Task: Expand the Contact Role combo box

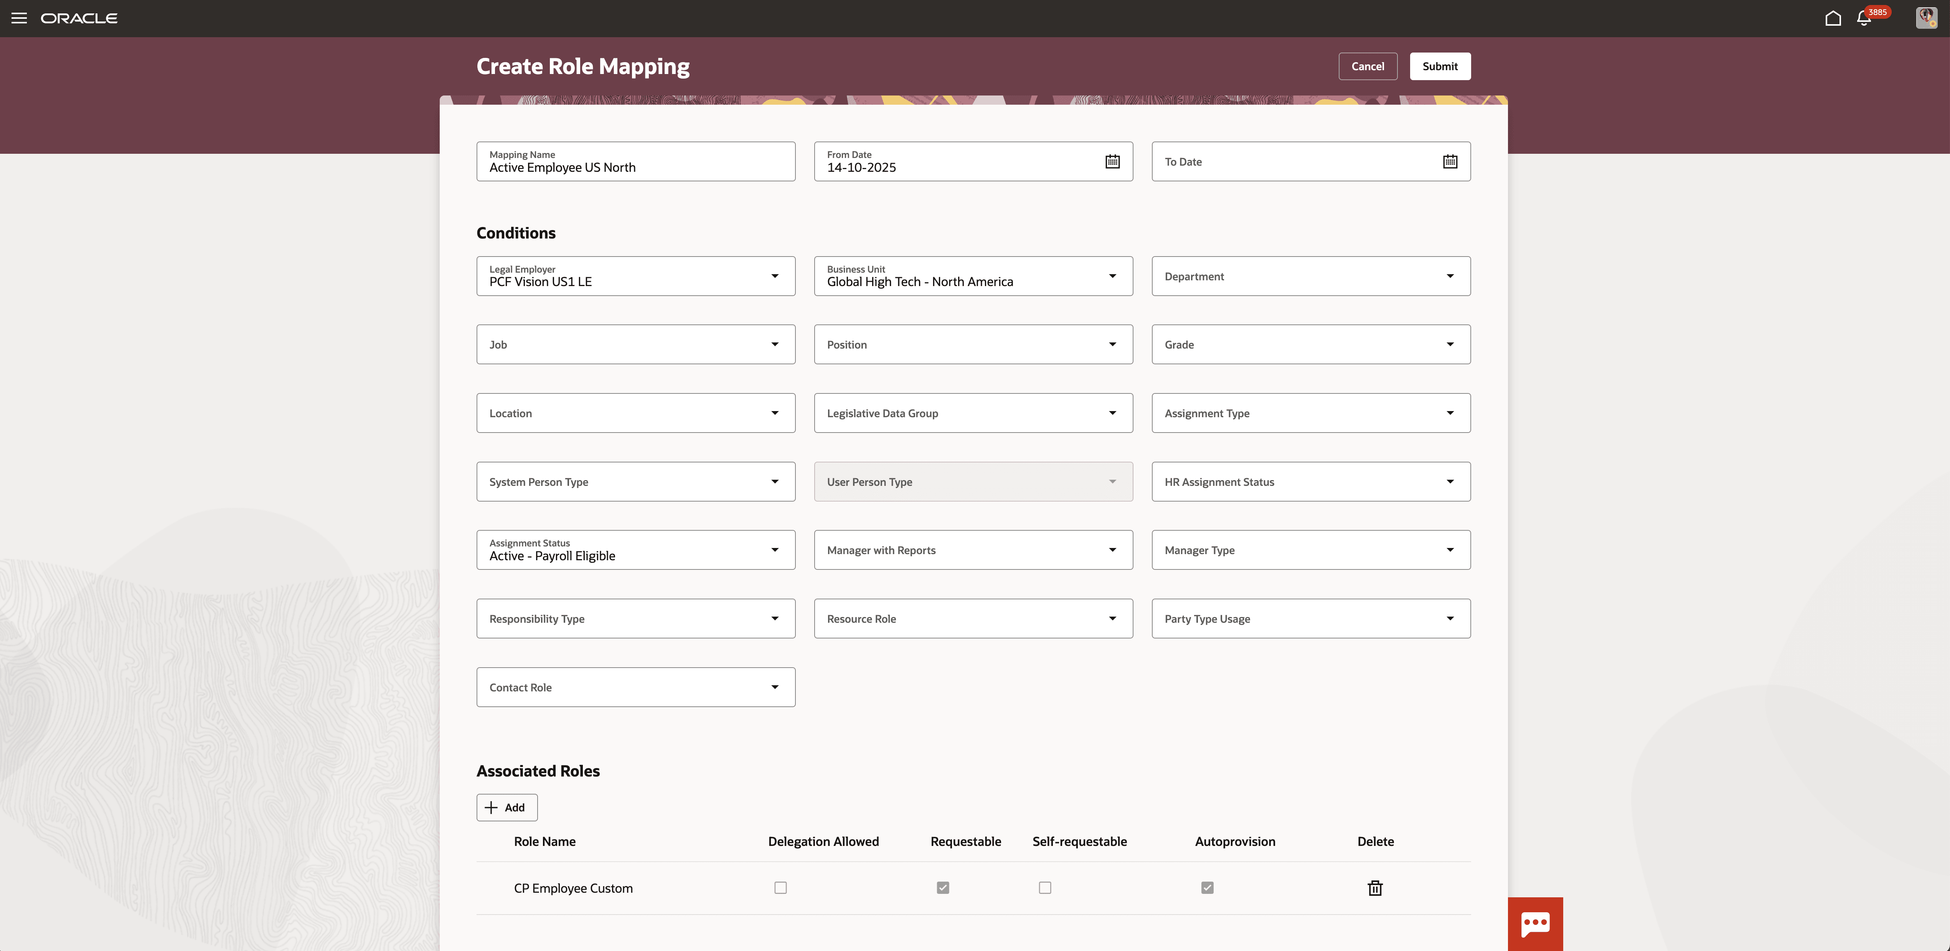Action: tap(774, 686)
